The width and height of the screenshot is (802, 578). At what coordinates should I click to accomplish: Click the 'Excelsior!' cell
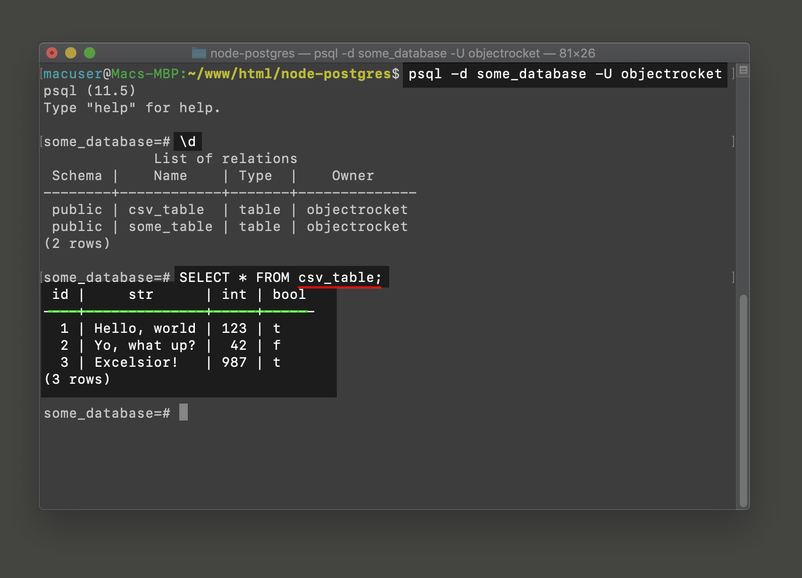[x=136, y=363]
